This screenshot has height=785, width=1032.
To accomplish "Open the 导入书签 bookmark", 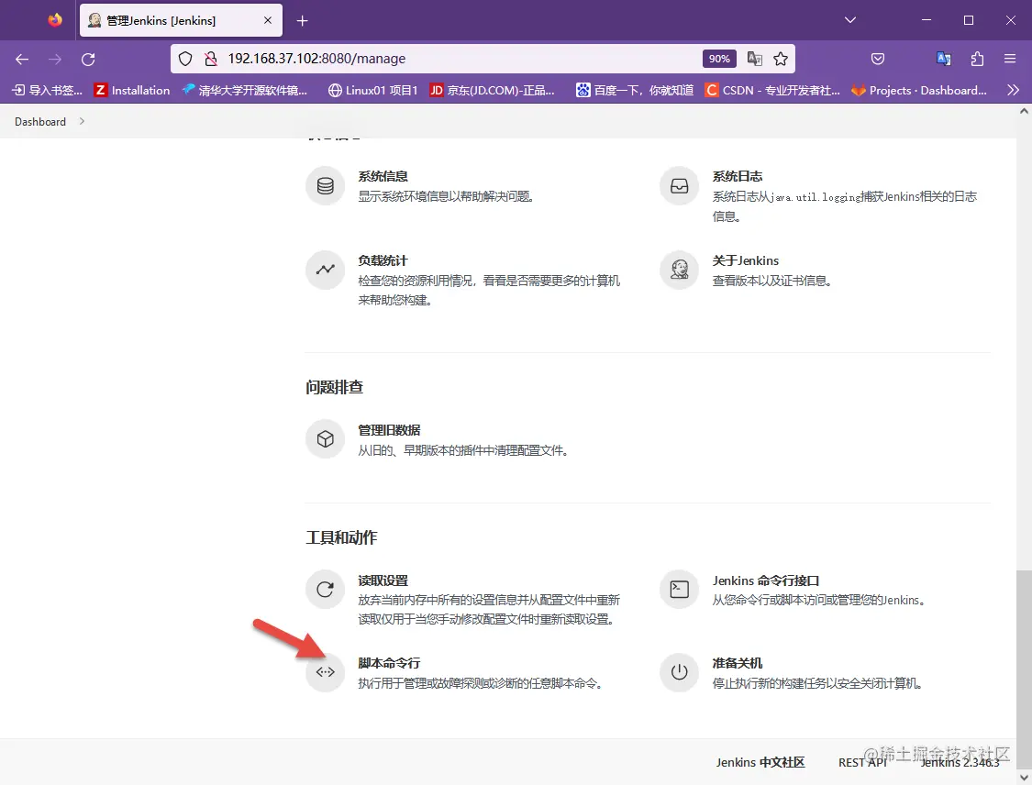I will (x=48, y=90).
